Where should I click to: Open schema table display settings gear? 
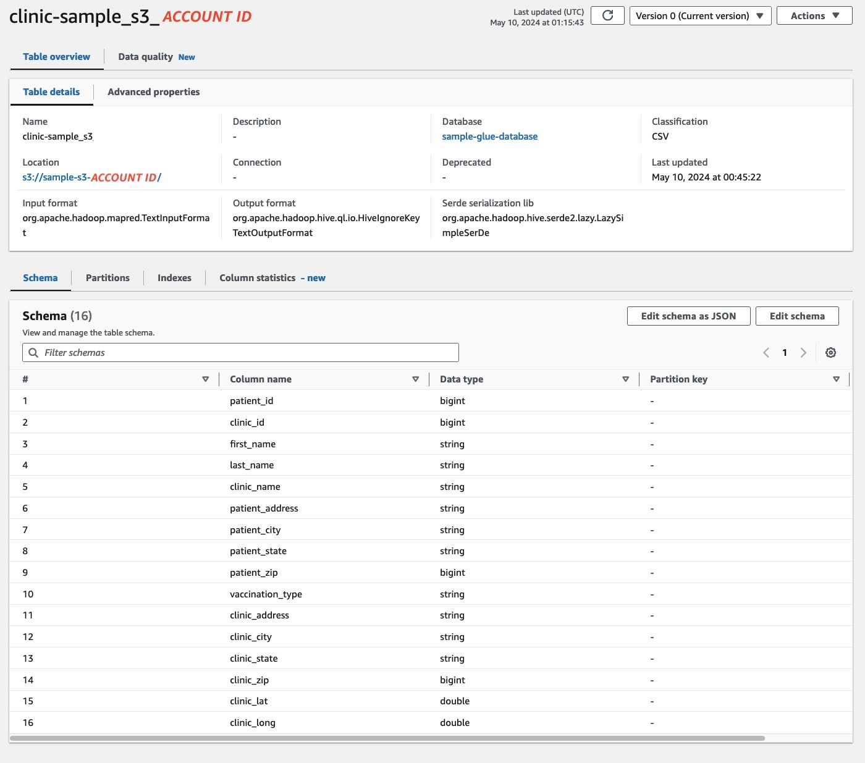pyautogui.click(x=830, y=352)
